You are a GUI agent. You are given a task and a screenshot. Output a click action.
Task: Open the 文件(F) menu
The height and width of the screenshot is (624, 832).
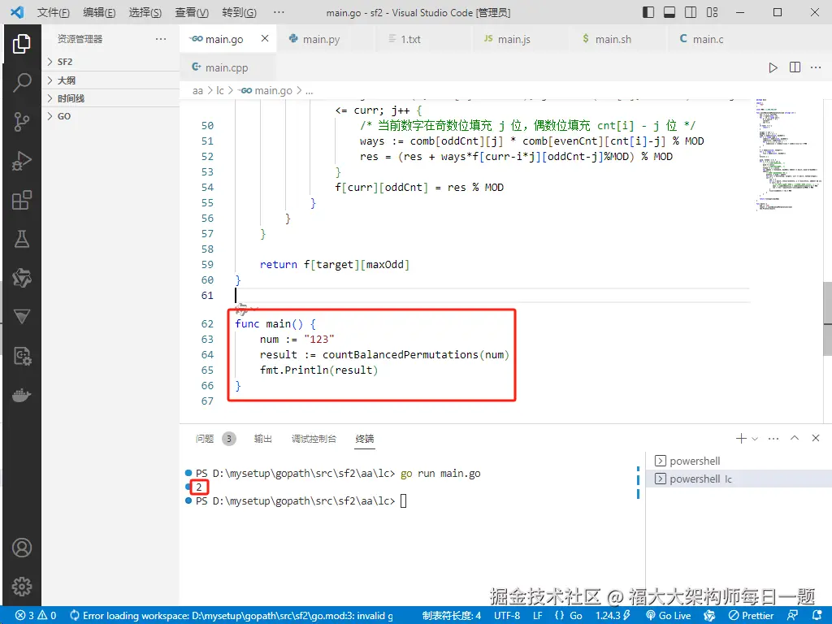[53, 12]
